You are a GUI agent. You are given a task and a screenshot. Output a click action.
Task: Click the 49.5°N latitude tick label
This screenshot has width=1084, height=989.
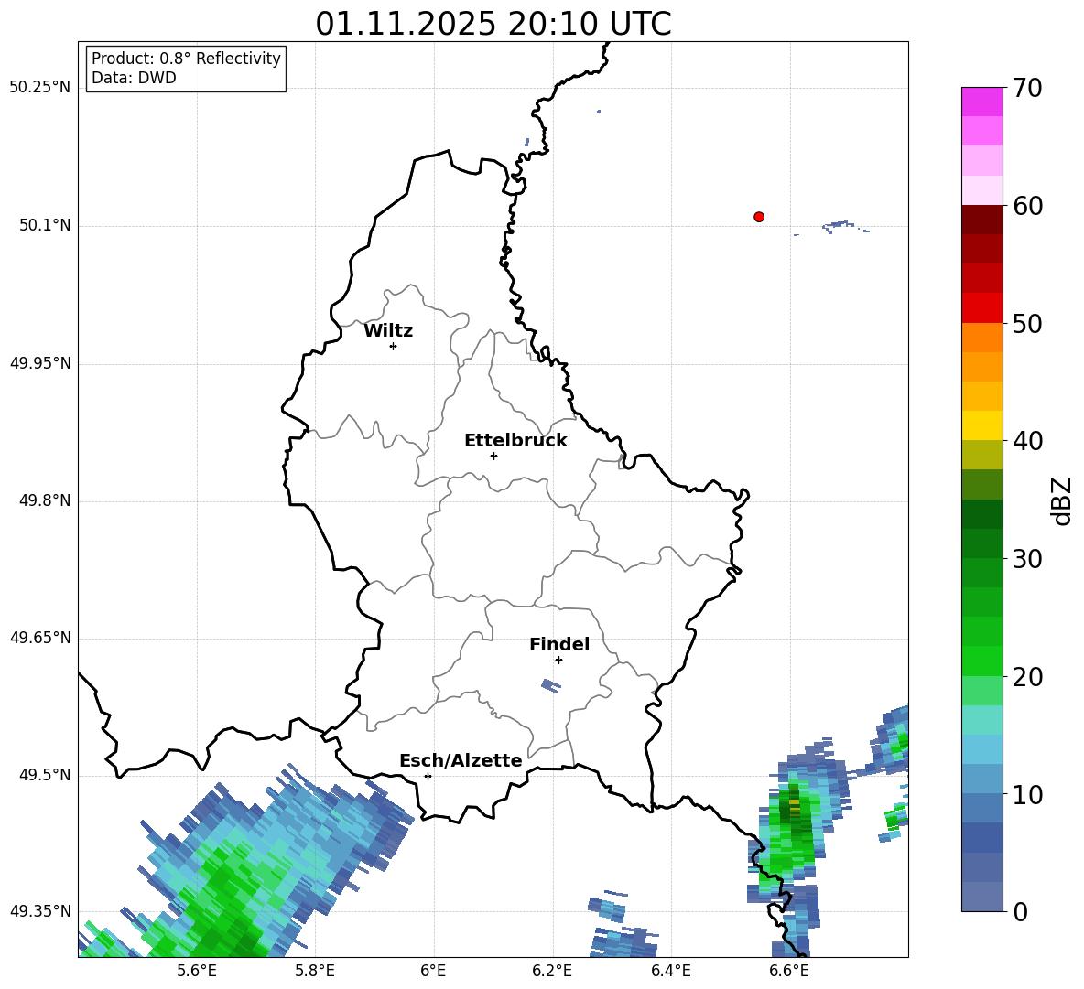[x=45, y=775]
